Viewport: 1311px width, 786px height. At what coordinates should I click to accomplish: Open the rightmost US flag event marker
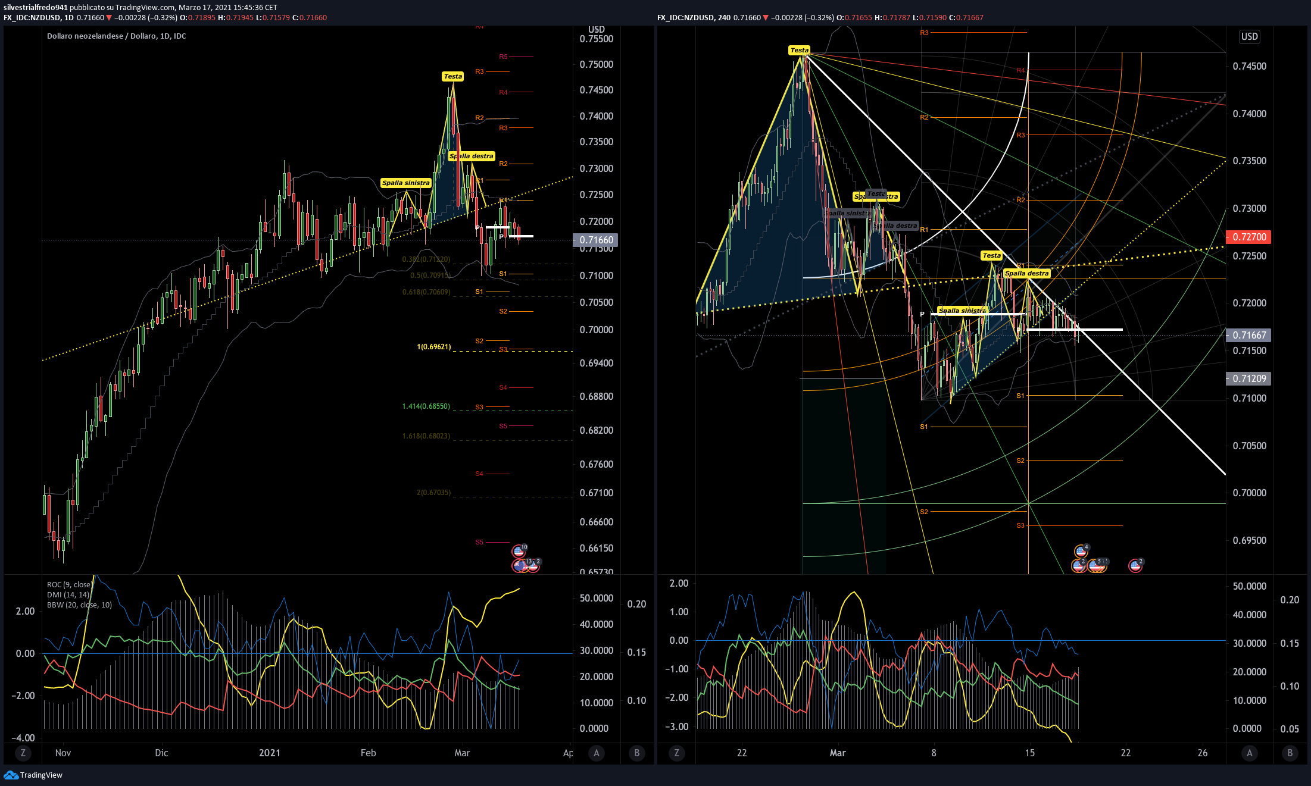pos(1135,565)
